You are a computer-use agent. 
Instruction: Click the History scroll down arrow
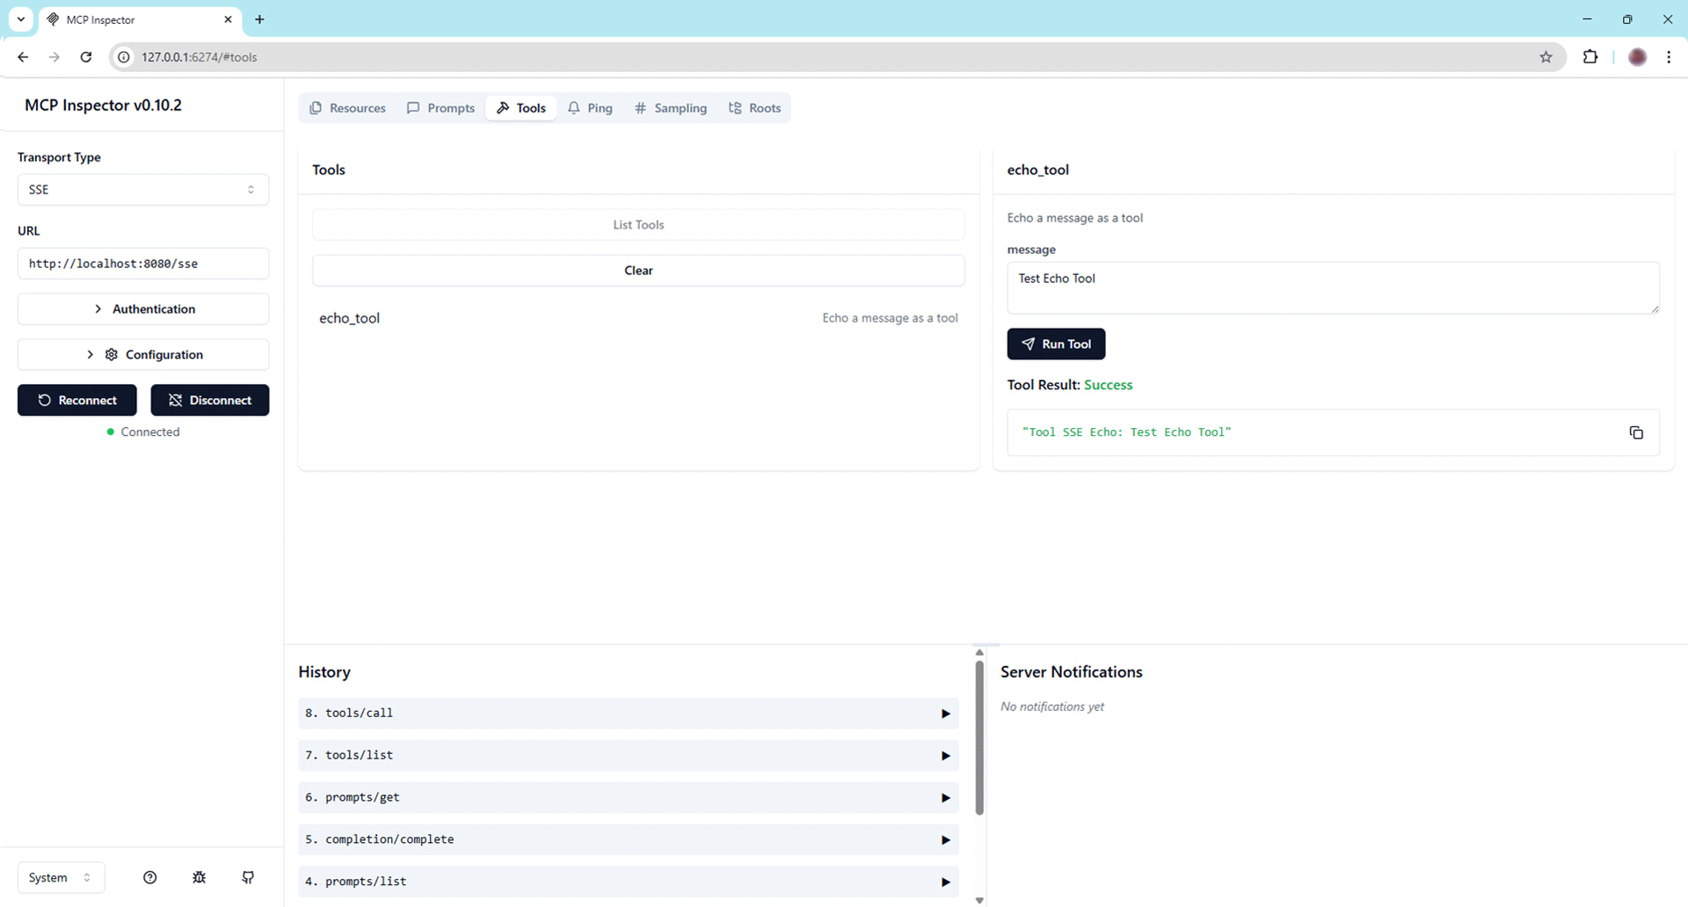[x=979, y=900]
